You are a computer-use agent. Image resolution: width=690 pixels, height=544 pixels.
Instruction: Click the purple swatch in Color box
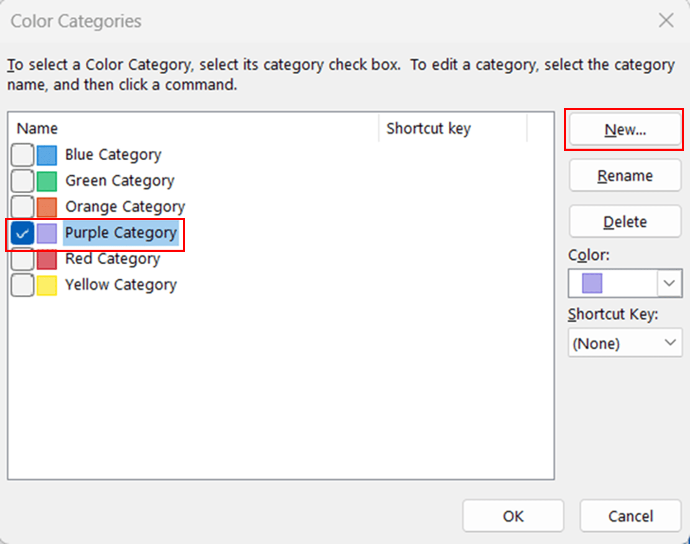(x=592, y=283)
